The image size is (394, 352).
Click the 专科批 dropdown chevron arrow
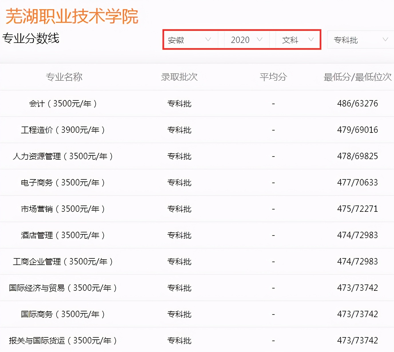click(386, 40)
